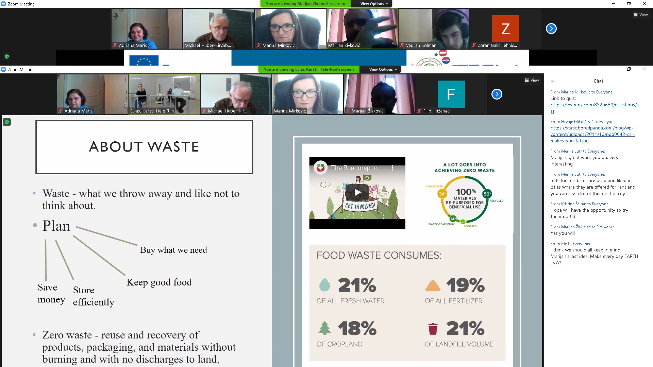Select Vedran Kolman video tile
Viewport: 653px width, 367px height.
[x=434, y=29]
